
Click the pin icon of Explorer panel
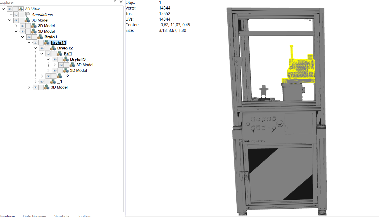click(115, 2)
